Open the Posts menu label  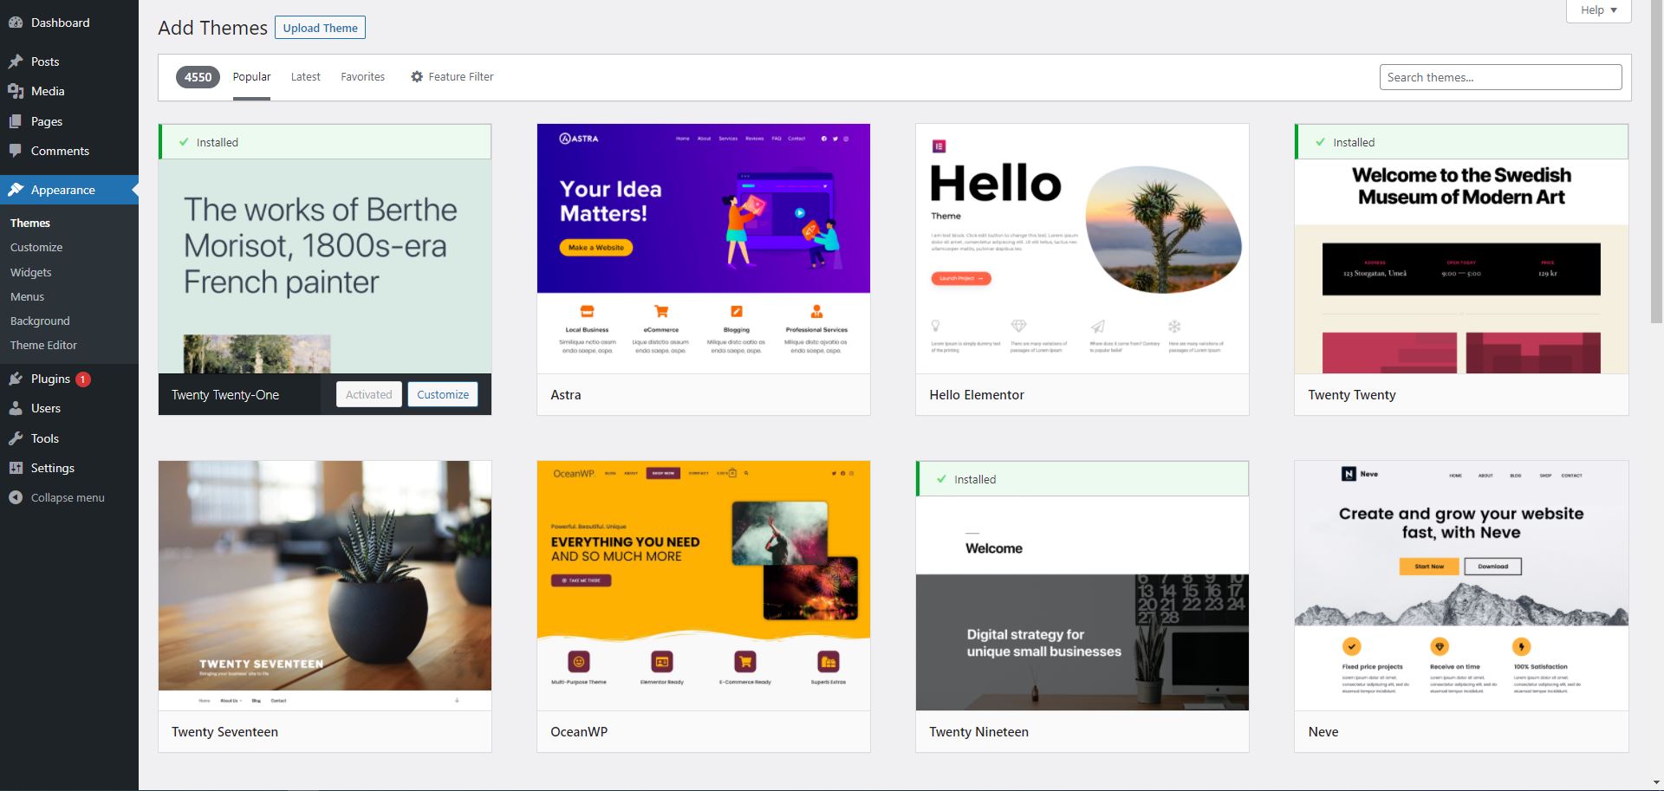(45, 62)
